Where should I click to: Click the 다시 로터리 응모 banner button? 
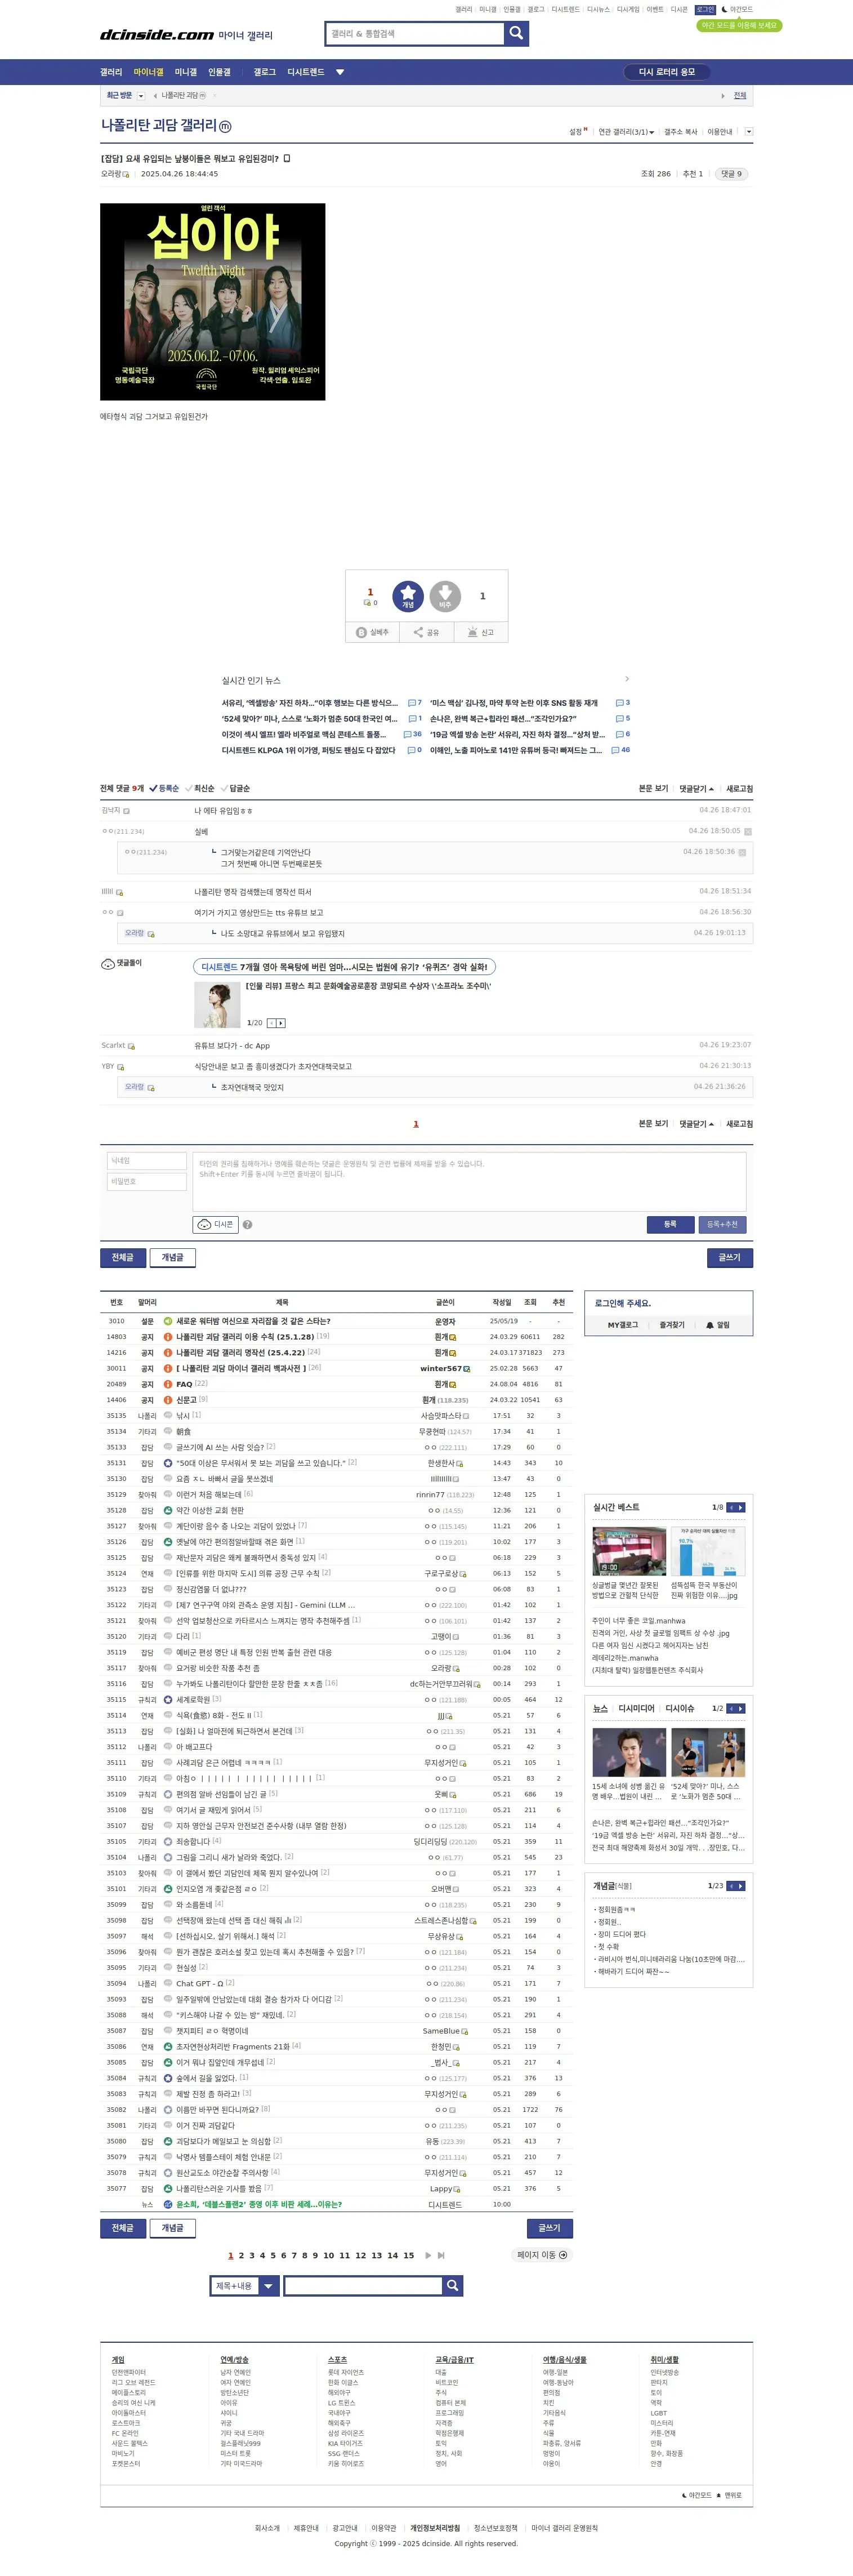pos(667,72)
